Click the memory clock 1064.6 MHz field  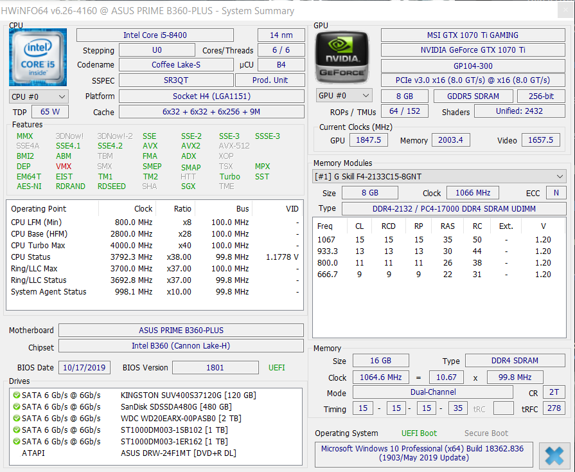point(380,377)
